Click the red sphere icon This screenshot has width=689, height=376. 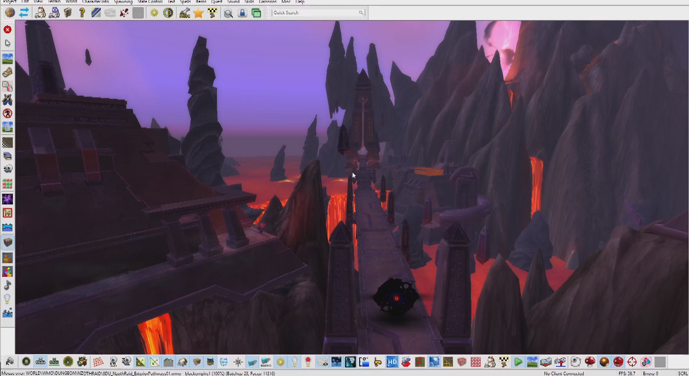618,362
